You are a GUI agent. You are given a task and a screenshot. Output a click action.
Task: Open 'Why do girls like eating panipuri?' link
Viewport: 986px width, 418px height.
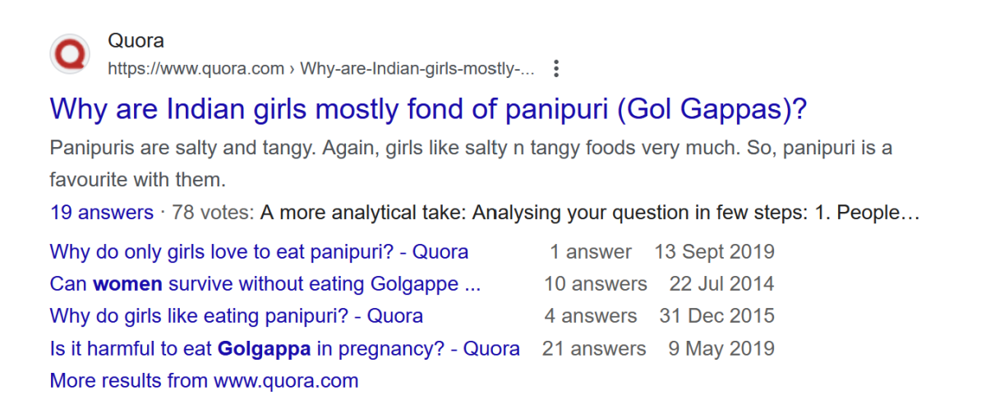237,316
